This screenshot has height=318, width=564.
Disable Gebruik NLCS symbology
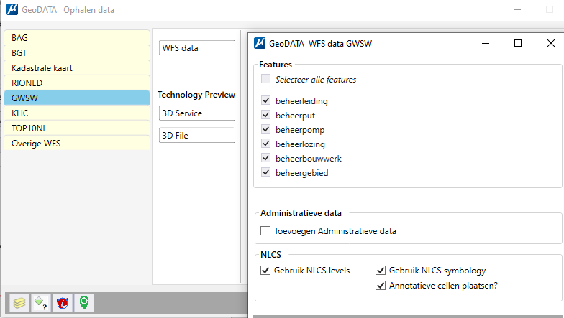381,270
